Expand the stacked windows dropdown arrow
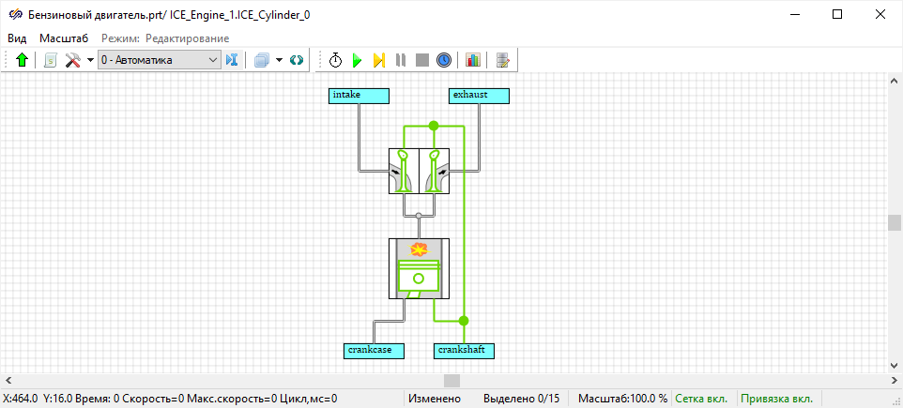Image resolution: width=903 pixels, height=408 pixels. click(x=279, y=60)
